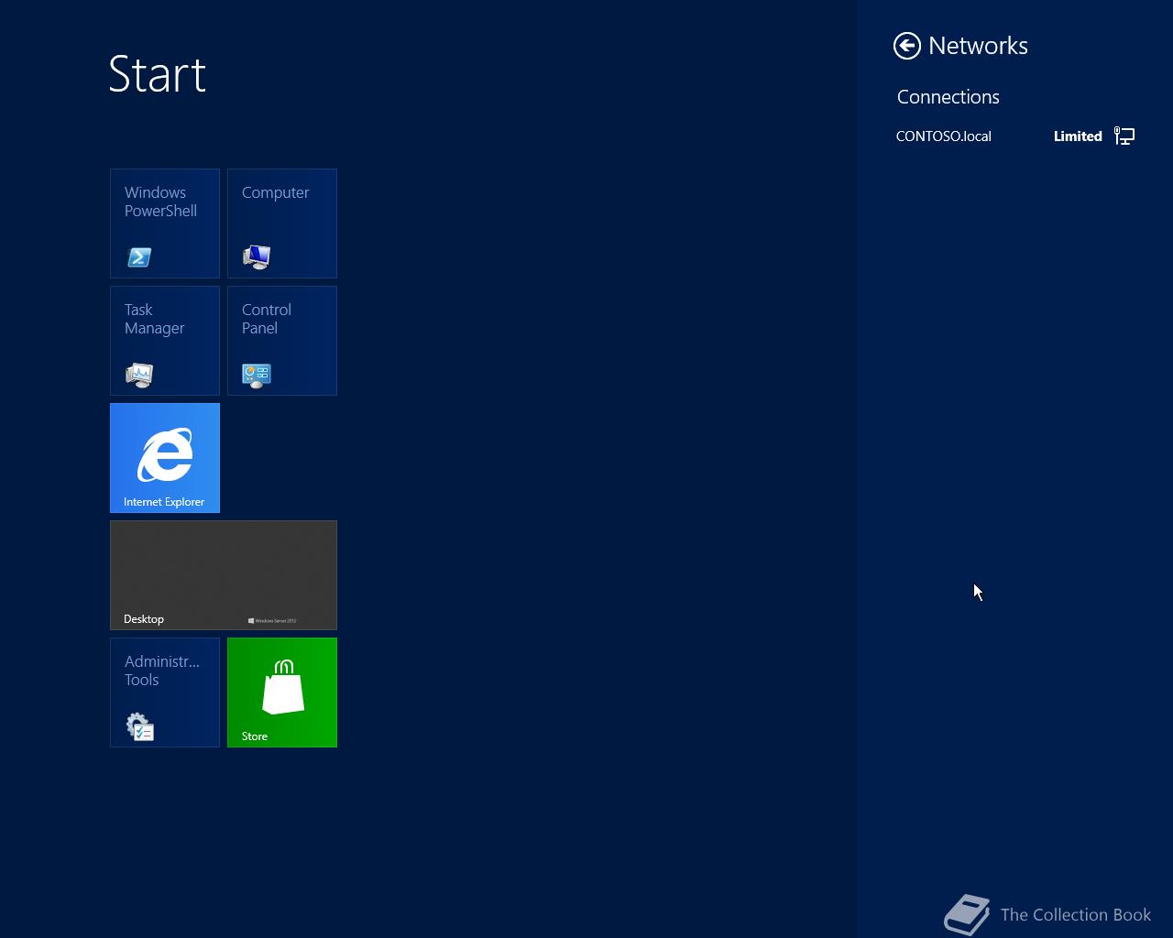The height and width of the screenshot is (938, 1173).
Task: Launch Task Manager tile
Action: 165,341
